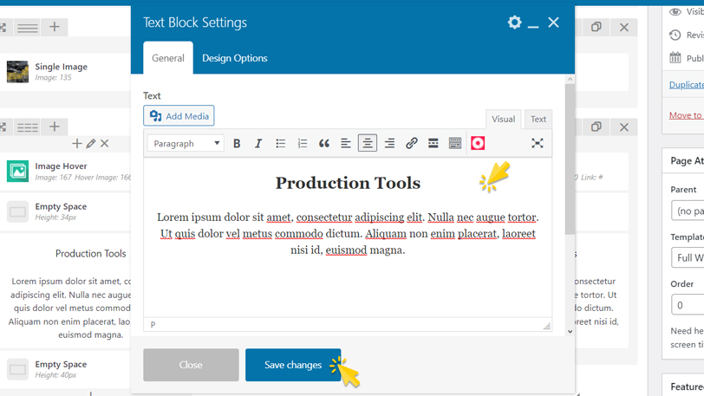Click the red circle color icon in toolbar
This screenshot has width=704, height=396.
pos(478,144)
